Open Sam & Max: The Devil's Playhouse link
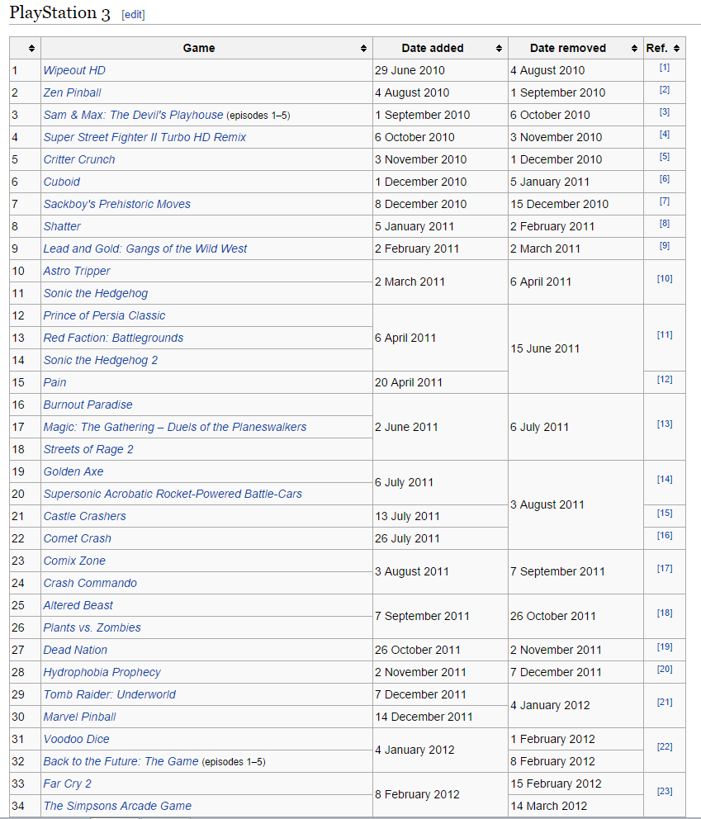The width and height of the screenshot is (701, 819). click(x=133, y=115)
